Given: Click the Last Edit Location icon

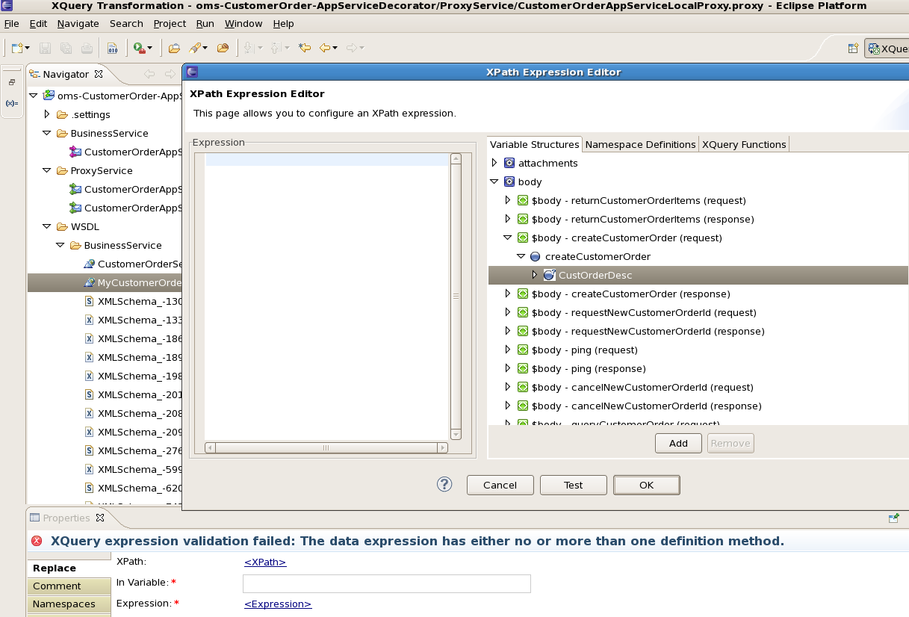Looking at the screenshot, I should [x=304, y=48].
